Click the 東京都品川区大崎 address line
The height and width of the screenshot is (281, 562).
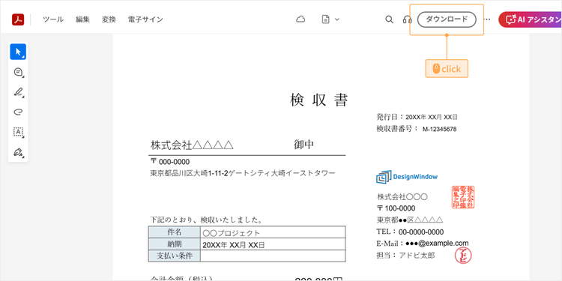(x=243, y=174)
